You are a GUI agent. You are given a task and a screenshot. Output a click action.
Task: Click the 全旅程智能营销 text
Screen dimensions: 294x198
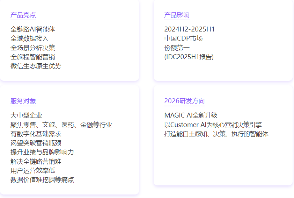pyautogui.click(x=33, y=57)
